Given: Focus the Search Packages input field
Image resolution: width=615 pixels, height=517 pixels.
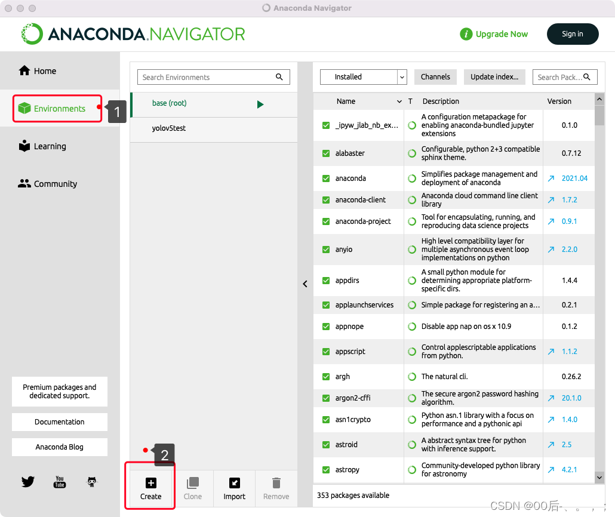Looking at the screenshot, I should coord(565,77).
